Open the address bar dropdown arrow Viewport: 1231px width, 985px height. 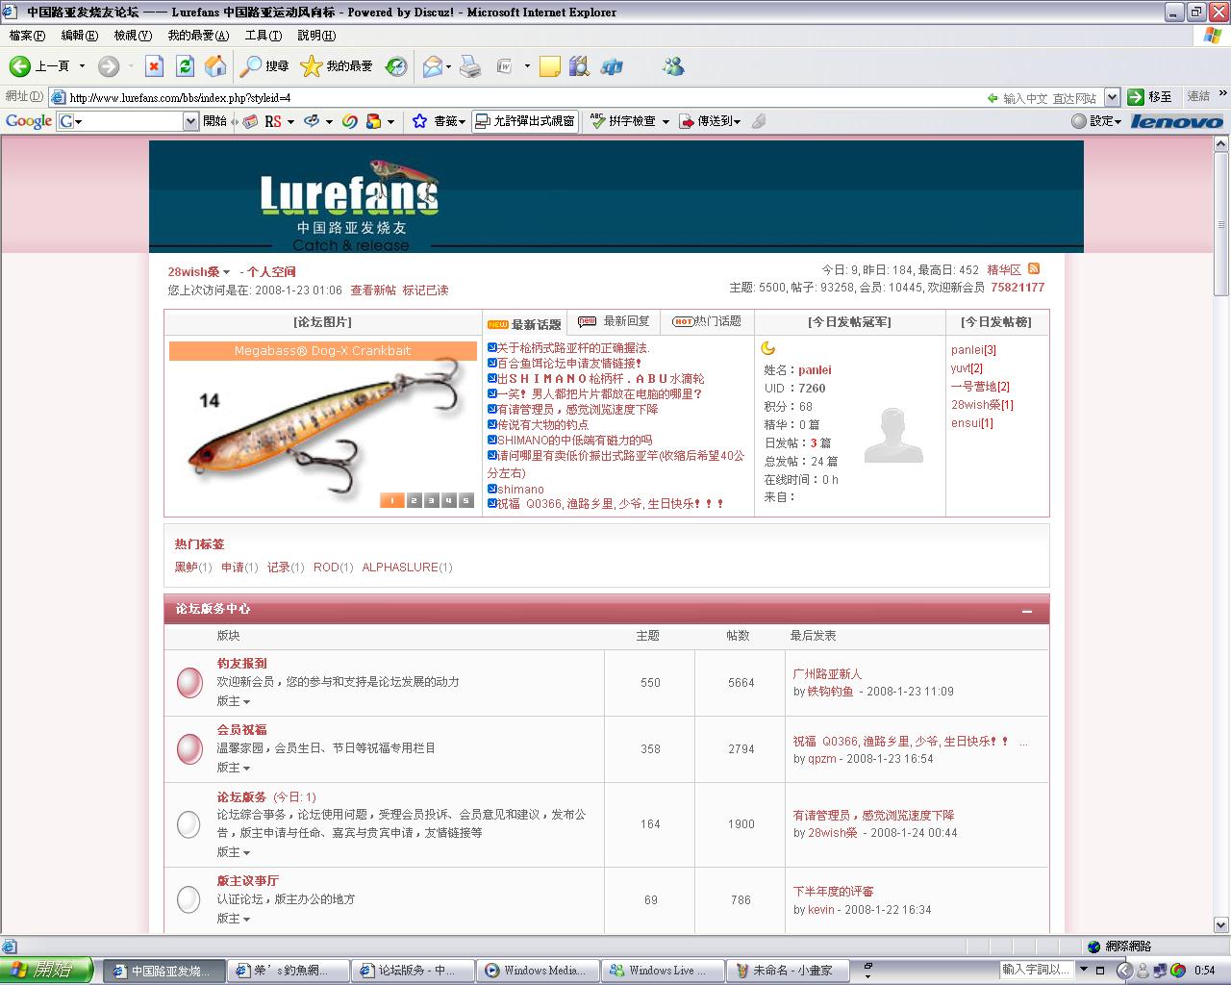[x=1112, y=97]
